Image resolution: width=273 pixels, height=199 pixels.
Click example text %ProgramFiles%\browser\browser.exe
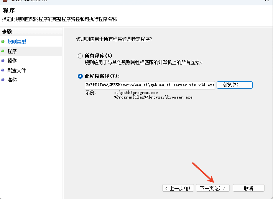tap(153, 97)
